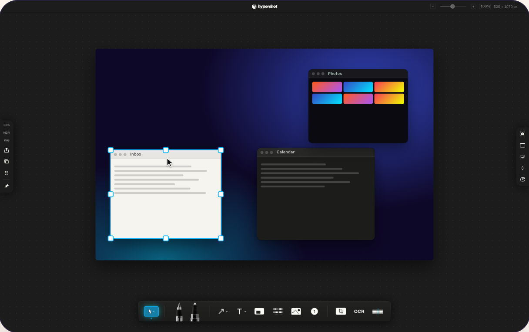Pick the fine-tip pen tool

click(x=179, y=312)
